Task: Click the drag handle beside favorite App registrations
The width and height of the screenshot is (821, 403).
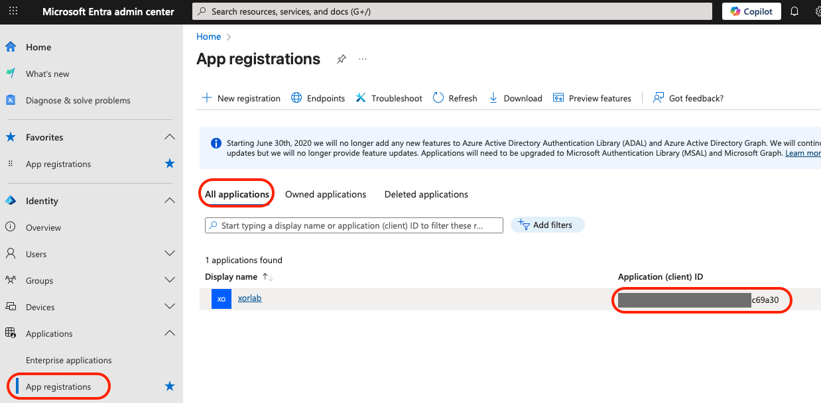Action: coord(11,164)
